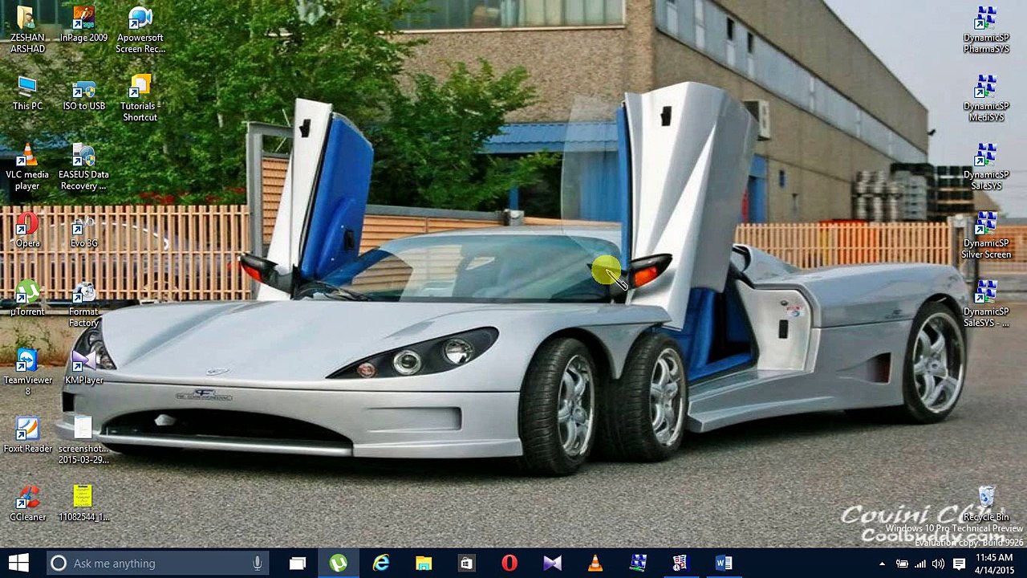
Task: Open the clock and date flyout
Action: 993,564
